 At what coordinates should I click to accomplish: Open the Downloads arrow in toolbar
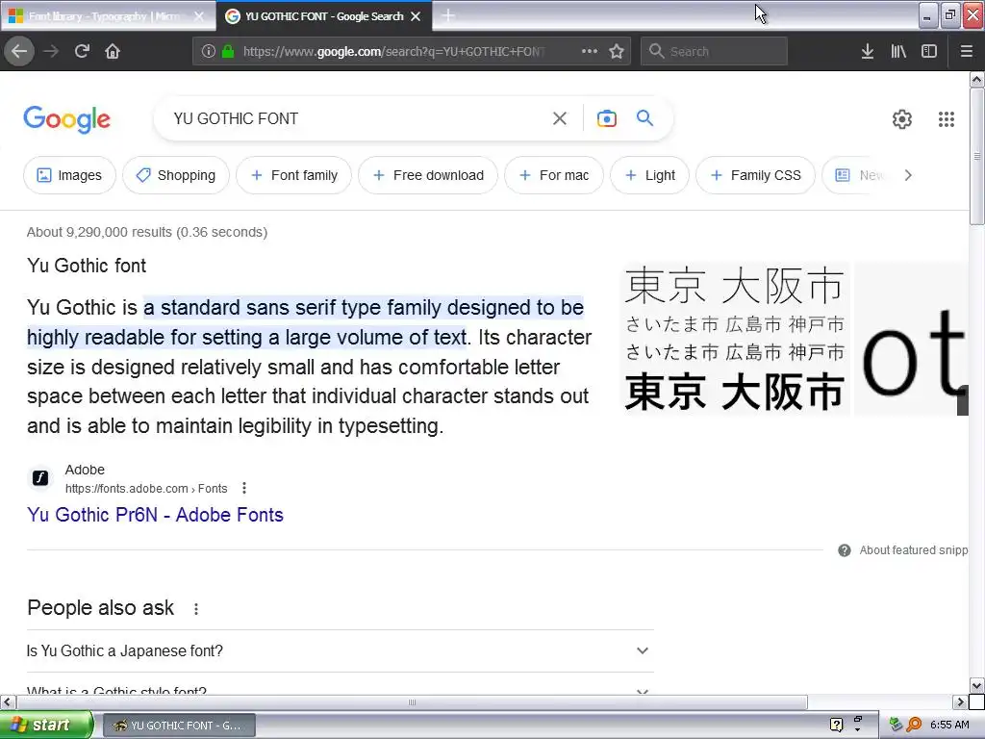pyautogui.click(x=868, y=51)
